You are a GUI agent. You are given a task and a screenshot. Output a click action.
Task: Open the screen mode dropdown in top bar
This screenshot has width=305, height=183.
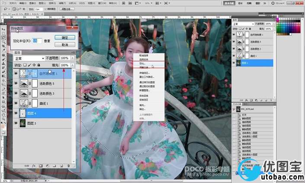(167, 3)
